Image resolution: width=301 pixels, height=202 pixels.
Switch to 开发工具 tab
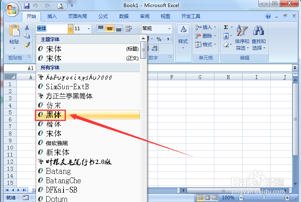pos(191,16)
